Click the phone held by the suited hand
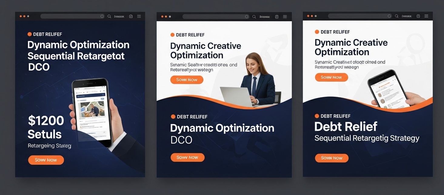This screenshot has height=195, width=444. coord(92,112)
